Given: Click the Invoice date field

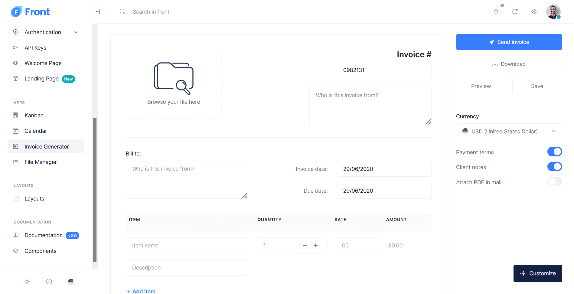Looking at the screenshot, I should (x=384, y=169).
